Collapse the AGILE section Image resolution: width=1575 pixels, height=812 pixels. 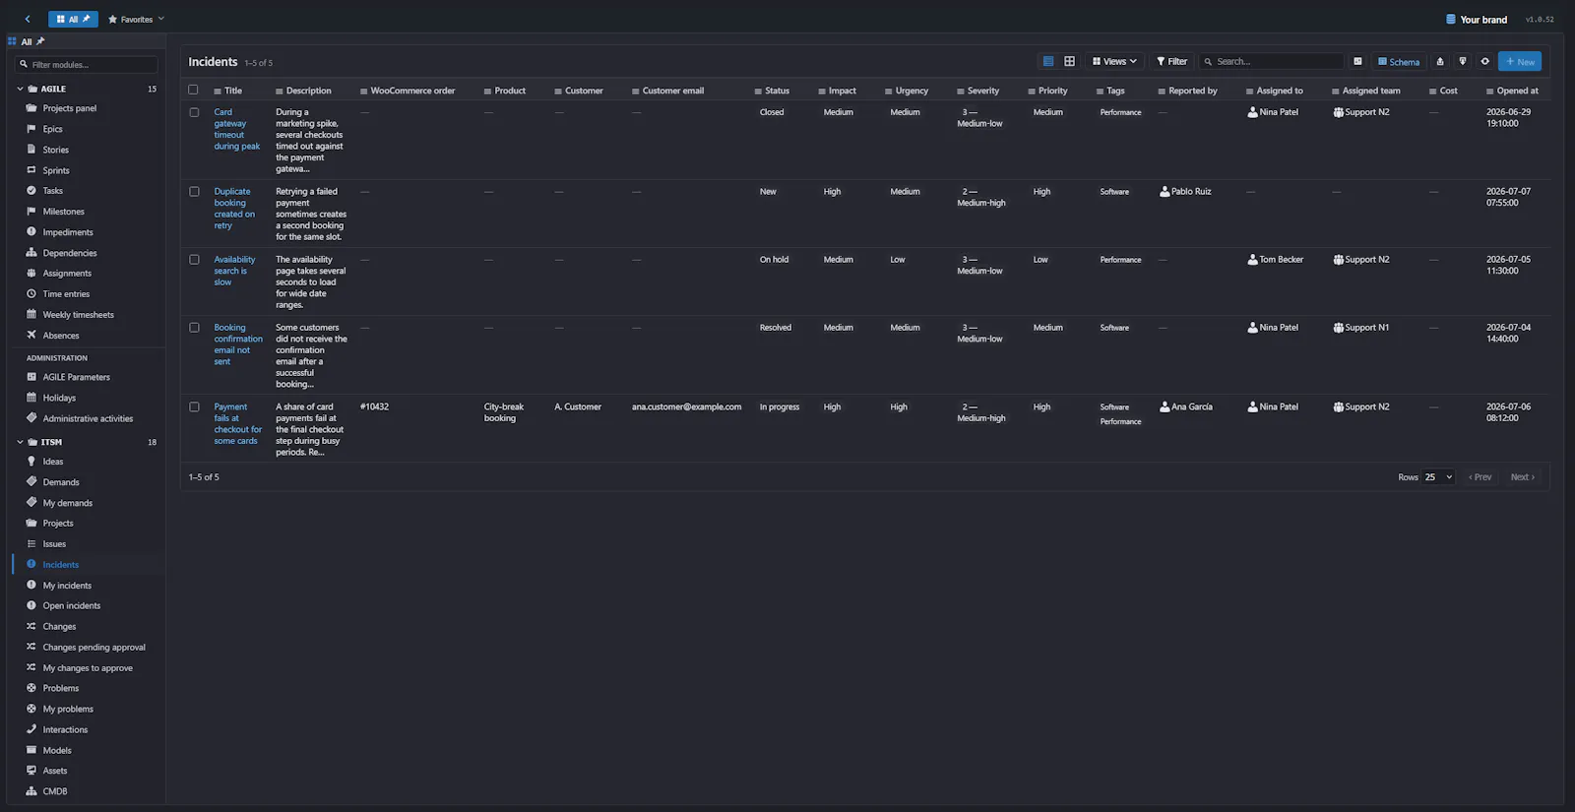pyautogui.click(x=20, y=89)
